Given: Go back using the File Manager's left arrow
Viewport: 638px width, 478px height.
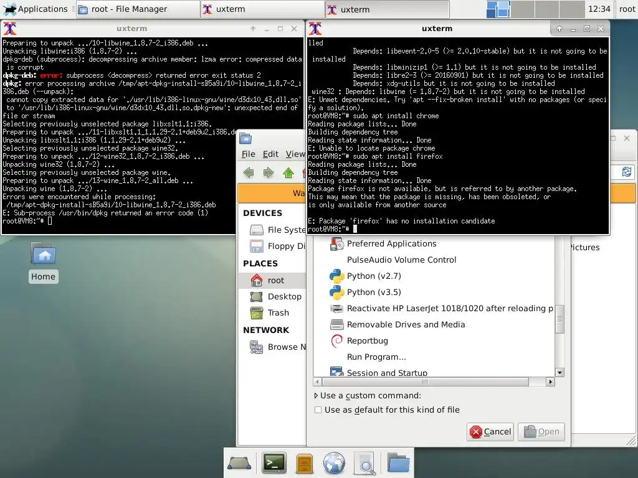Looking at the screenshot, I should point(248,173).
